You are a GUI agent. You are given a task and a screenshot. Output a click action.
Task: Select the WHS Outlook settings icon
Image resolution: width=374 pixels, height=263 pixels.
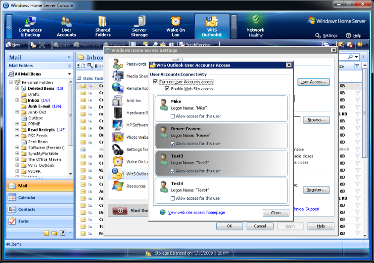pos(118,174)
